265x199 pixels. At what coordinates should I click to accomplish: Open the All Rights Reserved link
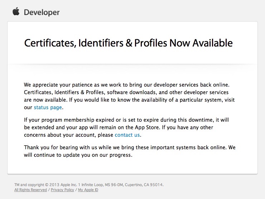pos(30,190)
